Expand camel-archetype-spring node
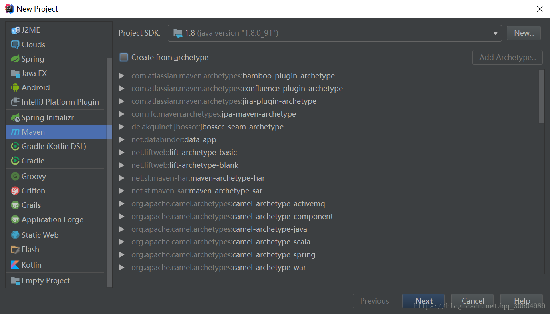Viewport: 550px width, 314px height. [122, 255]
